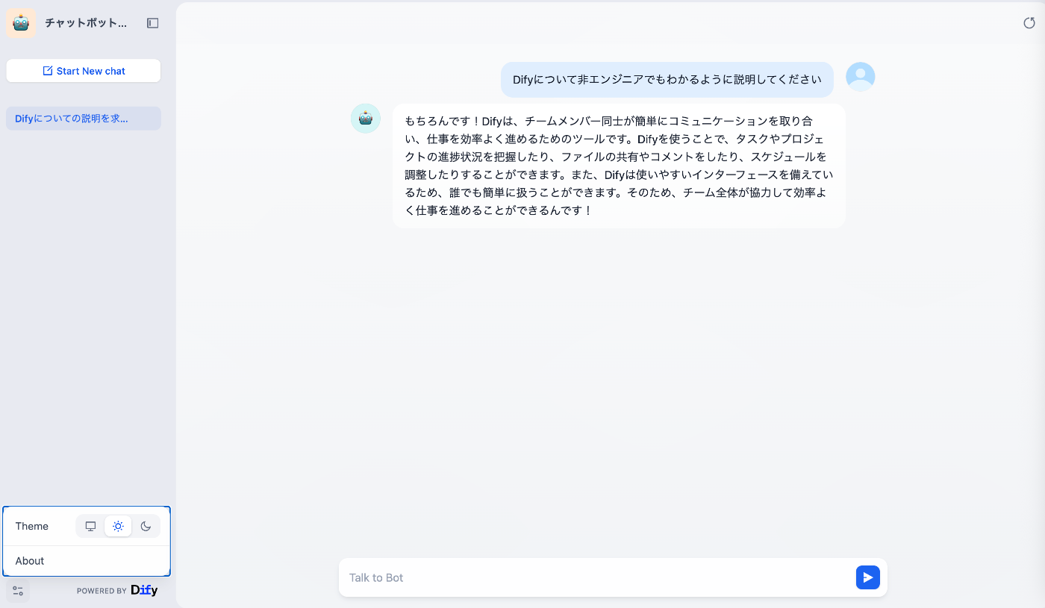Send the message with the blue arrow button
Screen dimensions: 1045x608
click(868, 577)
